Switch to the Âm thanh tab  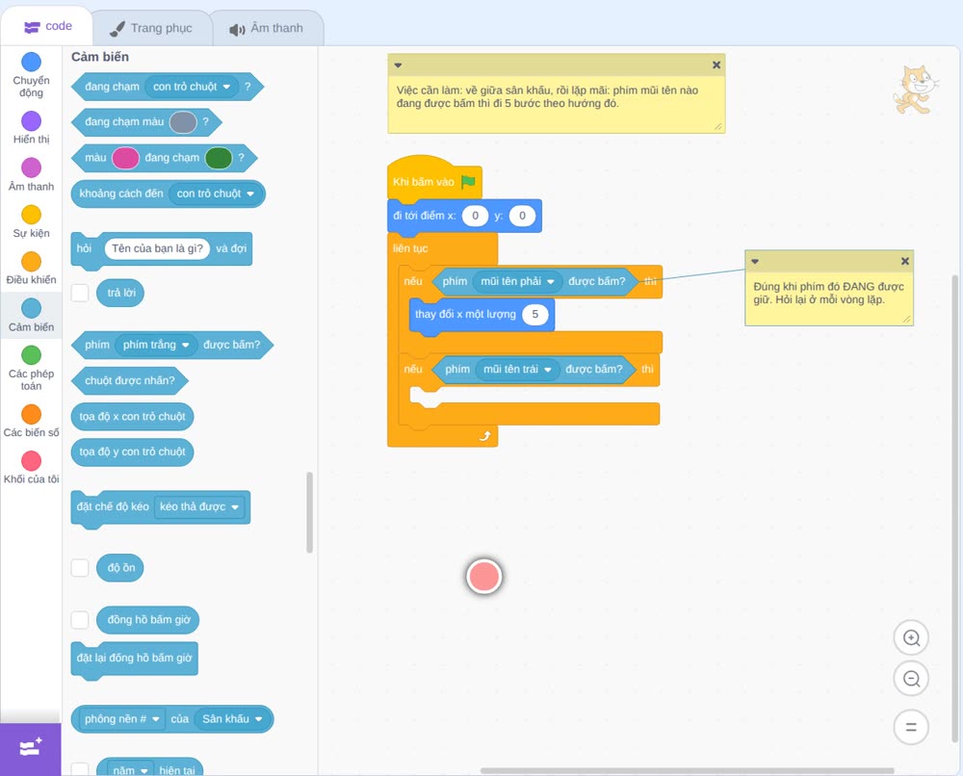[267, 28]
